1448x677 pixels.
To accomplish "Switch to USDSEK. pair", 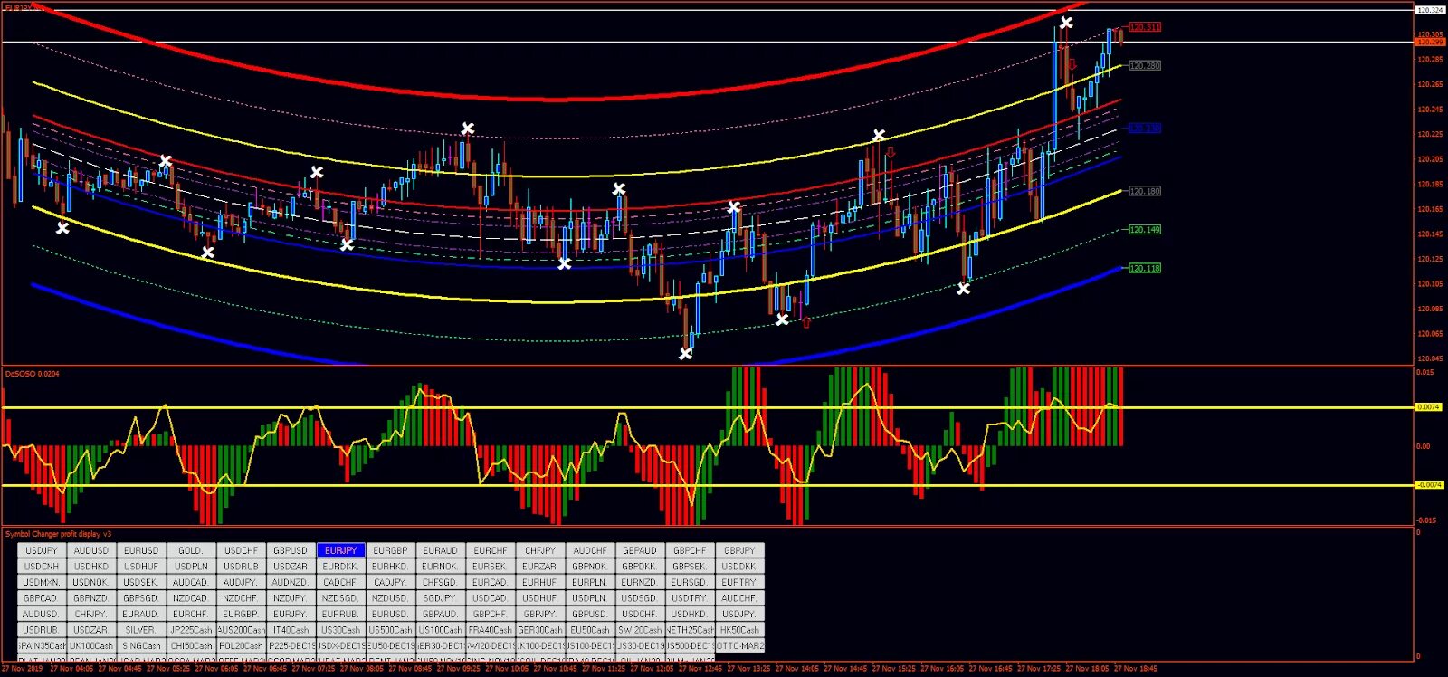I will click(x=141, y=582).
